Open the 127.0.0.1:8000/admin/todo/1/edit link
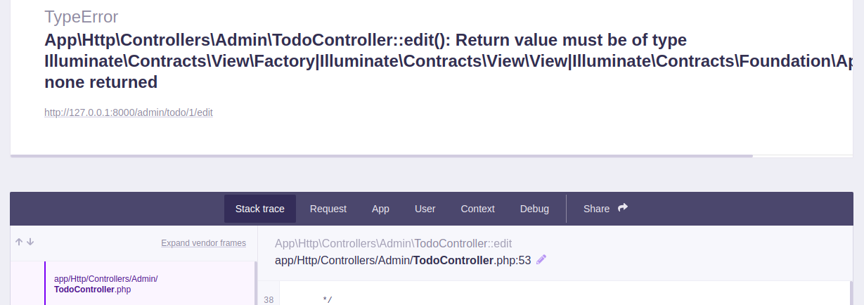This screenshot has height=305, width=864. tap(129, 112)
